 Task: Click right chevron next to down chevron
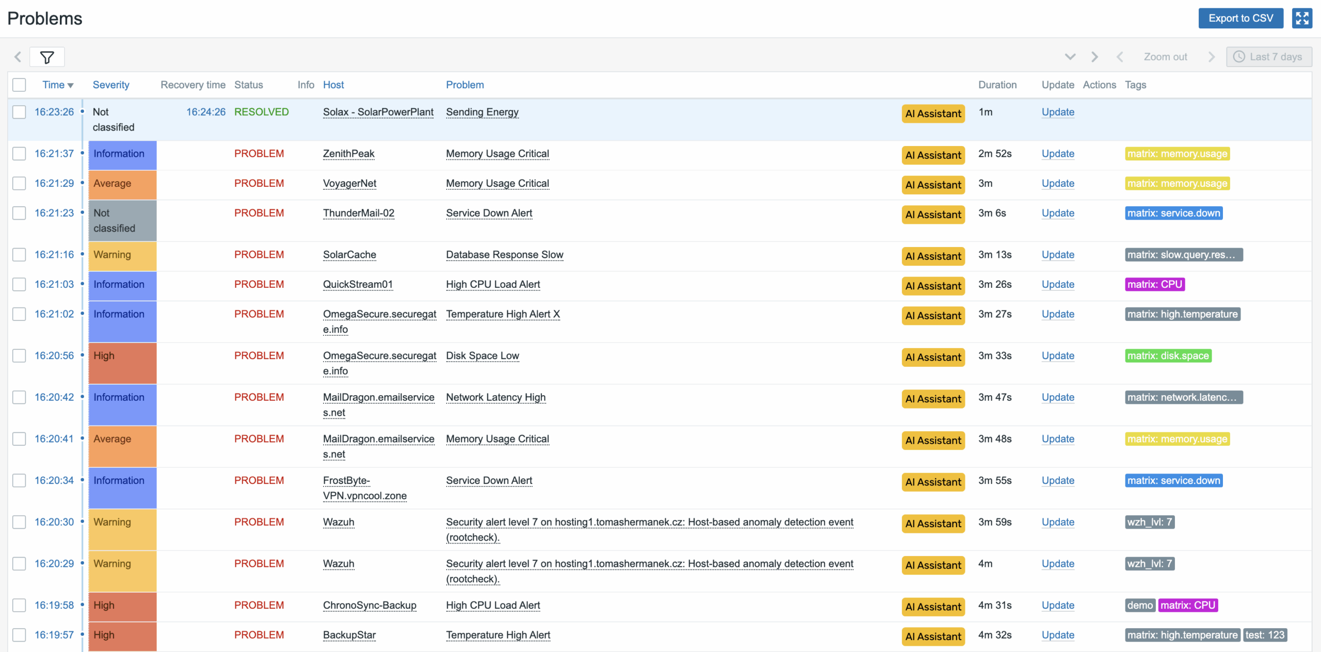click(1094, 57)
